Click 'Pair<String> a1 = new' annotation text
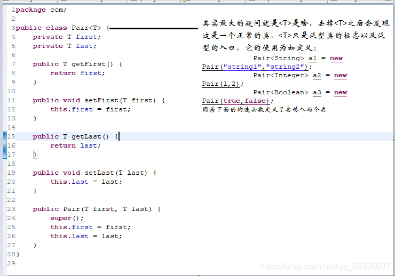The image size is (395, 276). [298, 58]
